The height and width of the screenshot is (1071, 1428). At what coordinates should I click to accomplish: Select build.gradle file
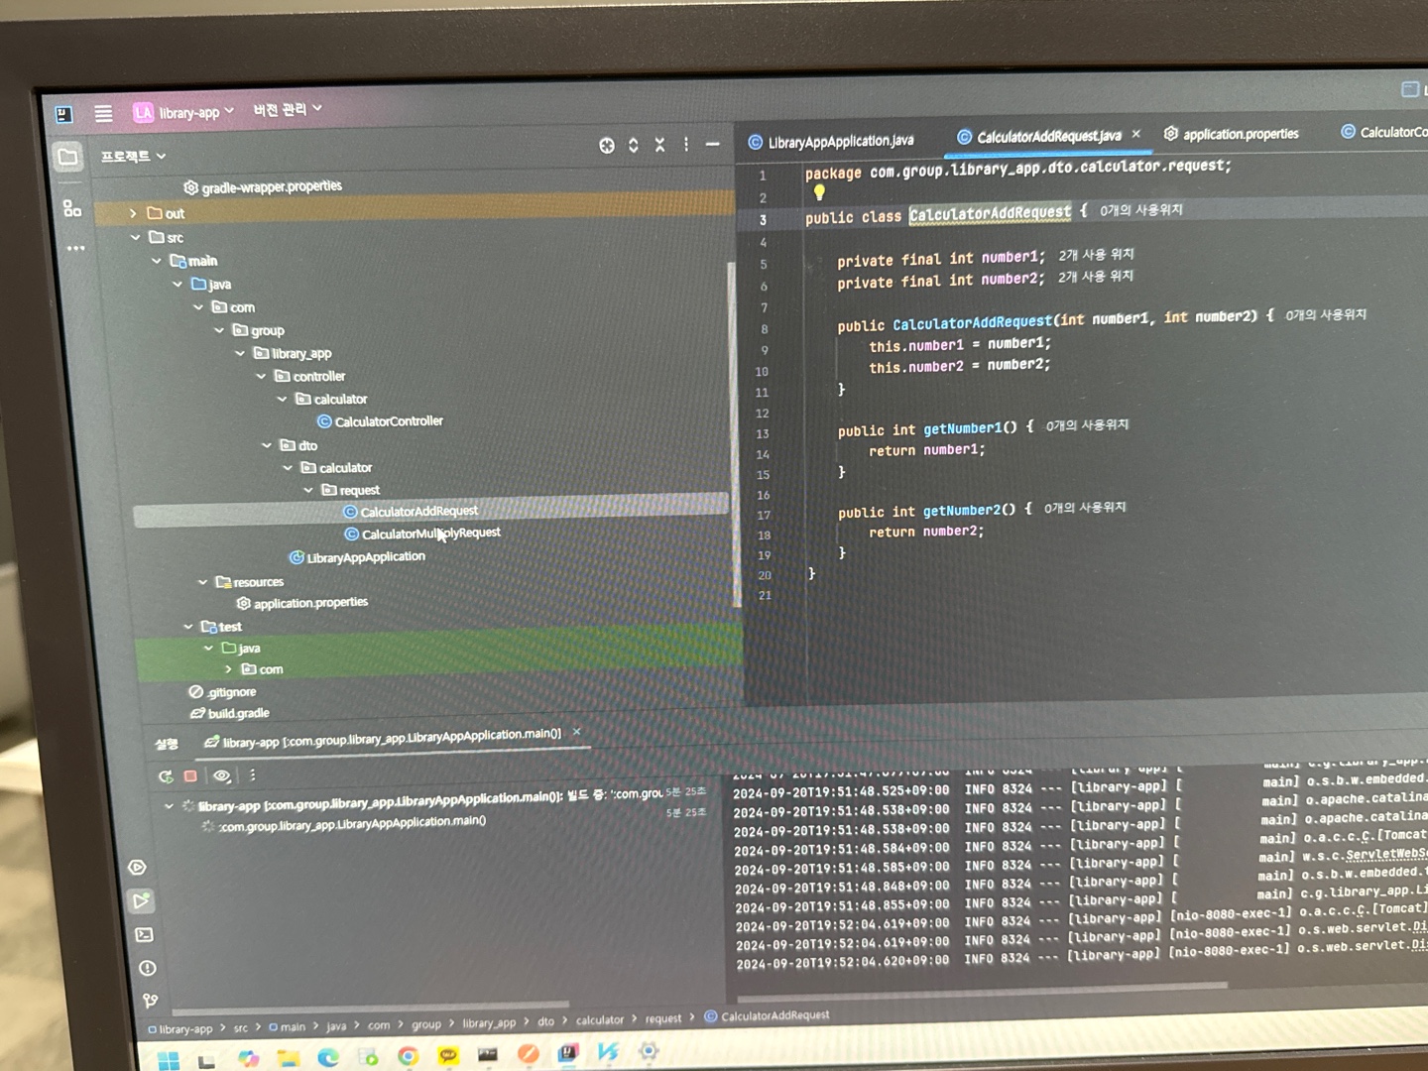pos(230,713)
